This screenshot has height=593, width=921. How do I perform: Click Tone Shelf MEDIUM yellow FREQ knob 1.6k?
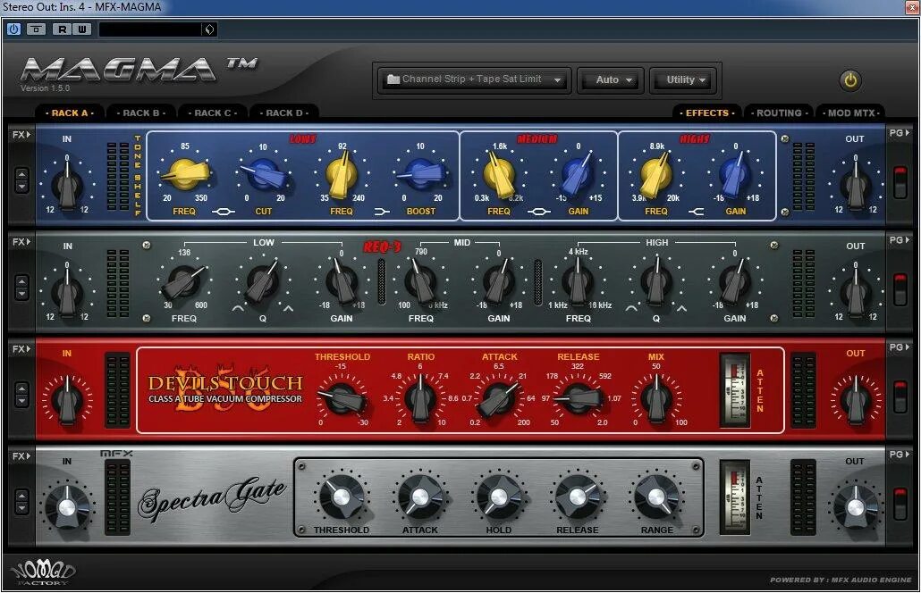[499, 175]
